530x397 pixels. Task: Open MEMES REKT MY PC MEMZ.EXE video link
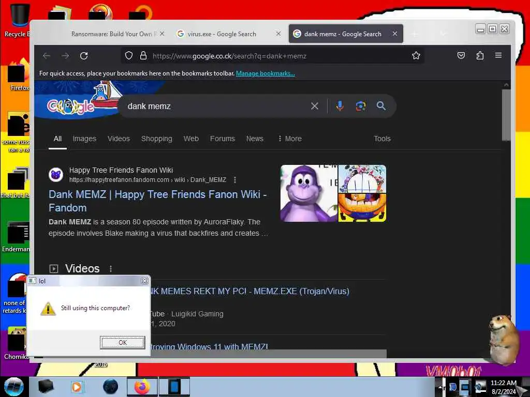(x=250, y=291)
